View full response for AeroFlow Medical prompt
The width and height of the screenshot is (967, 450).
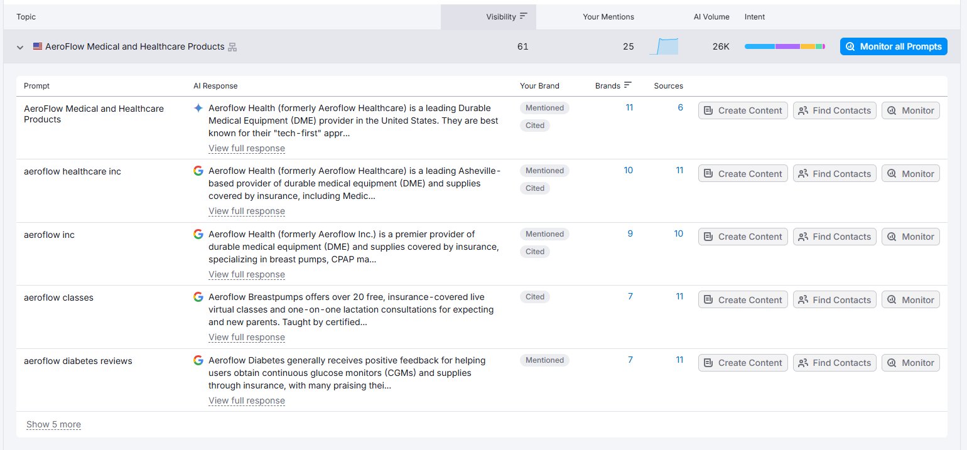point(247,149)
